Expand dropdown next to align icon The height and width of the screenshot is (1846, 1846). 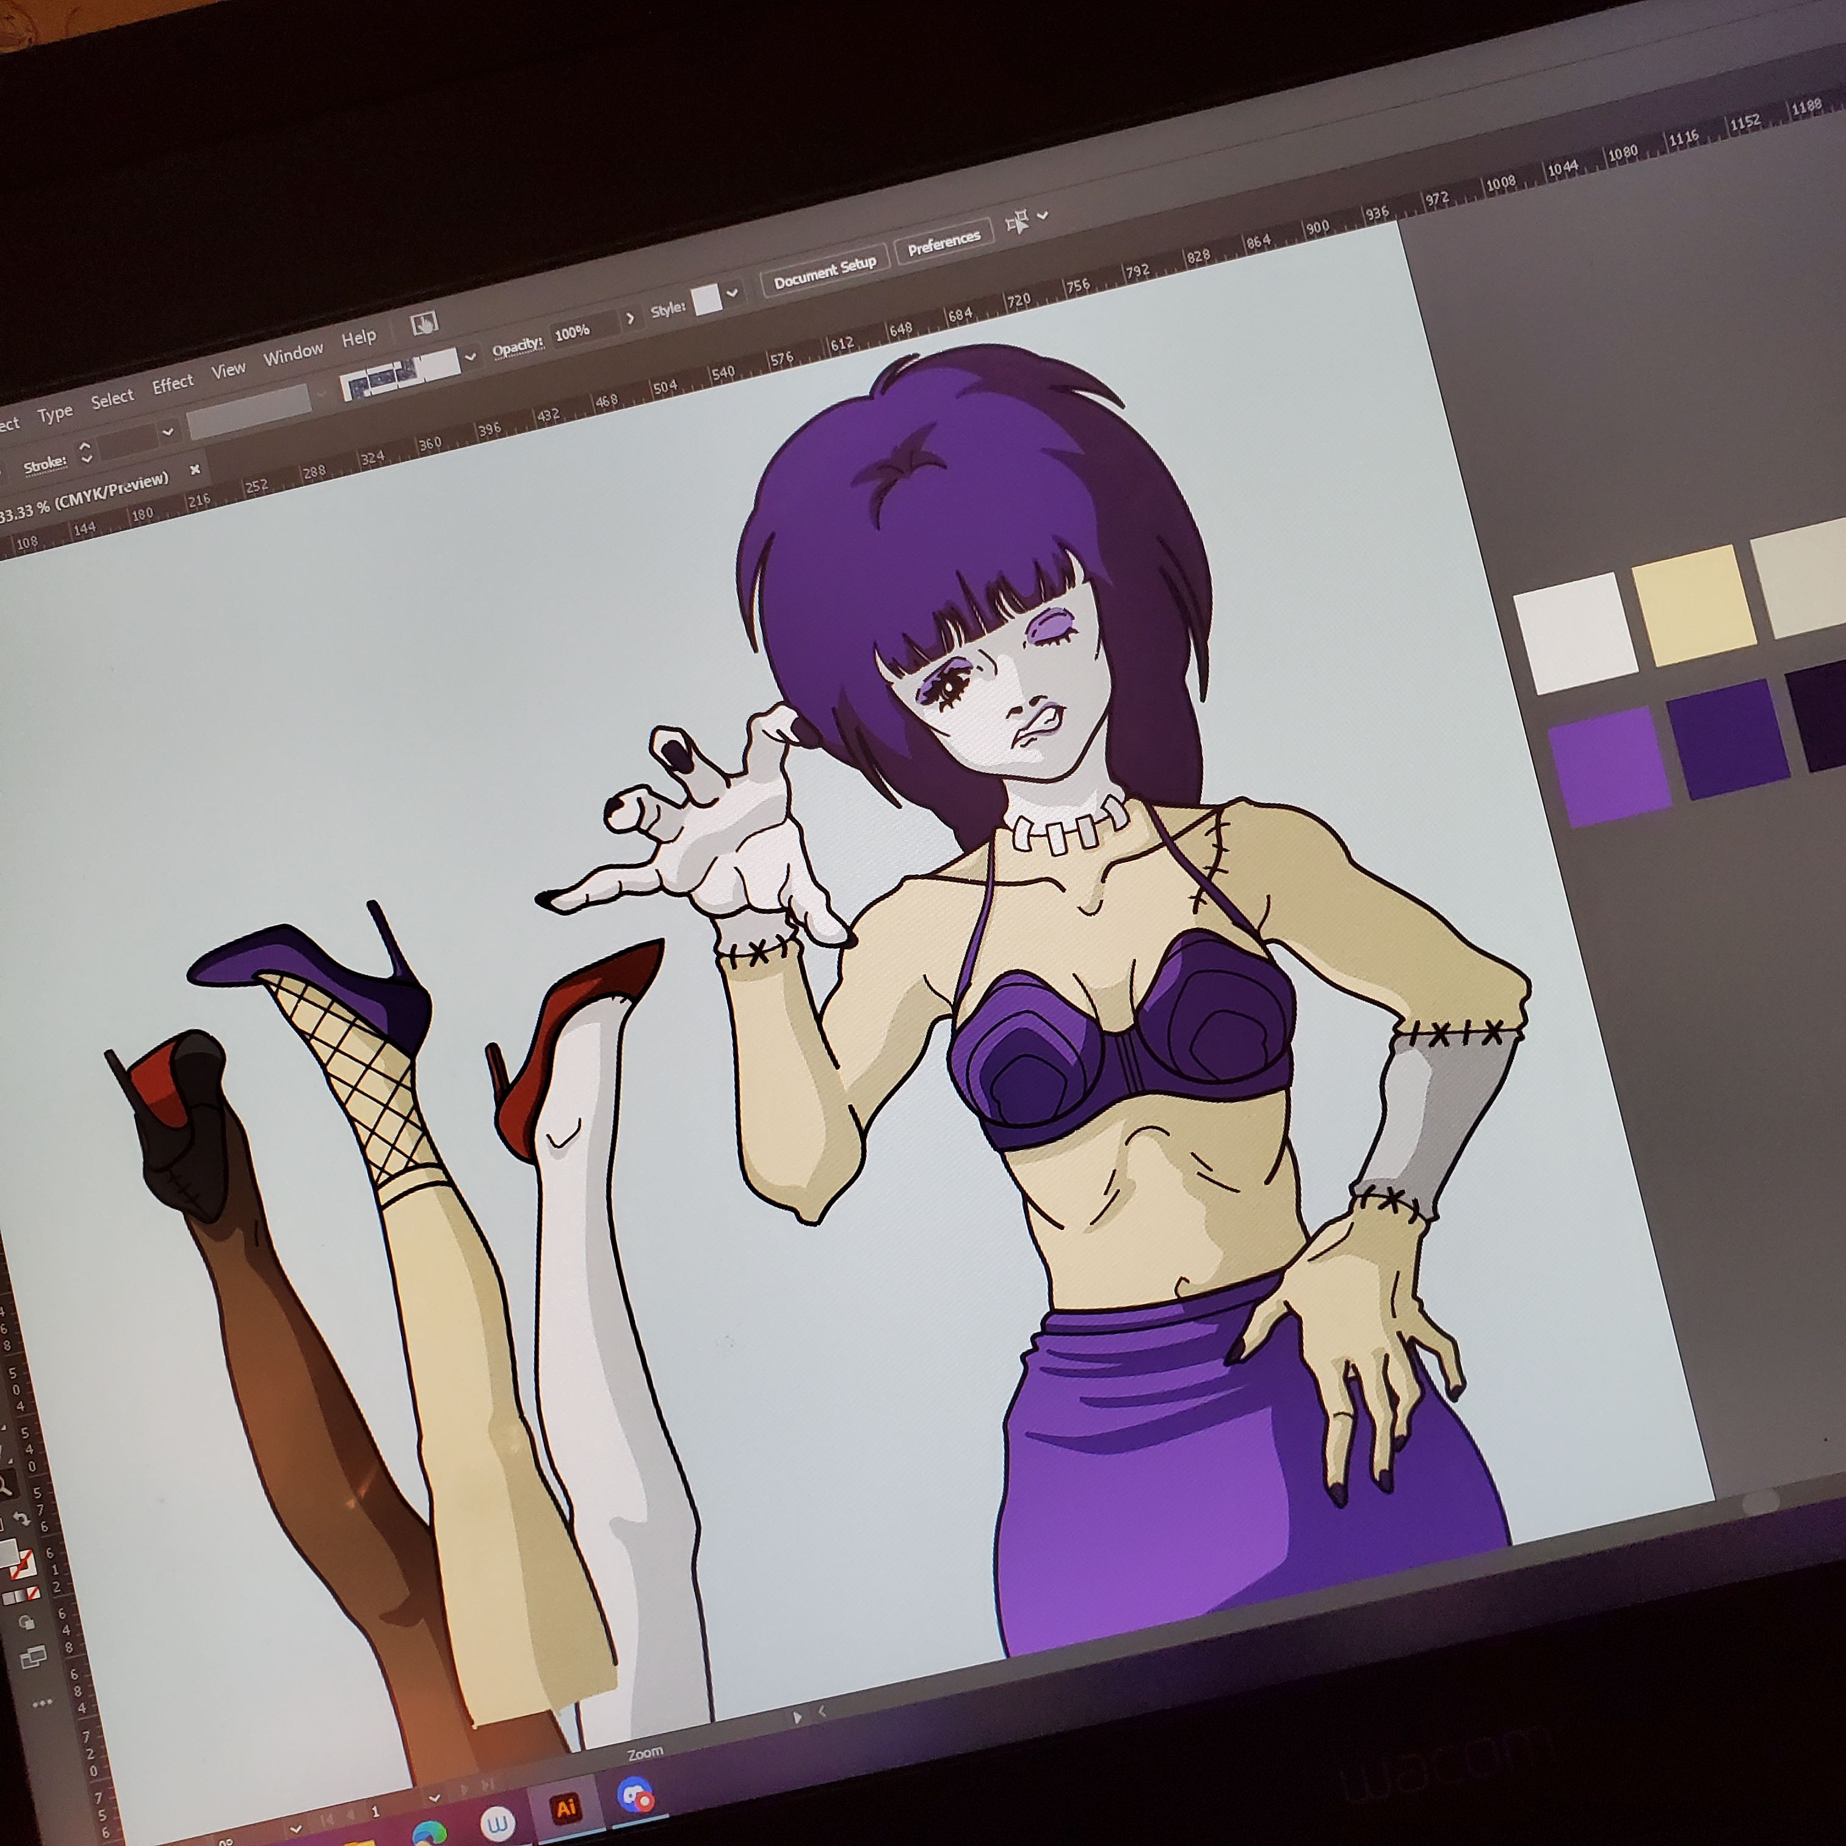tap(1043, 216)
